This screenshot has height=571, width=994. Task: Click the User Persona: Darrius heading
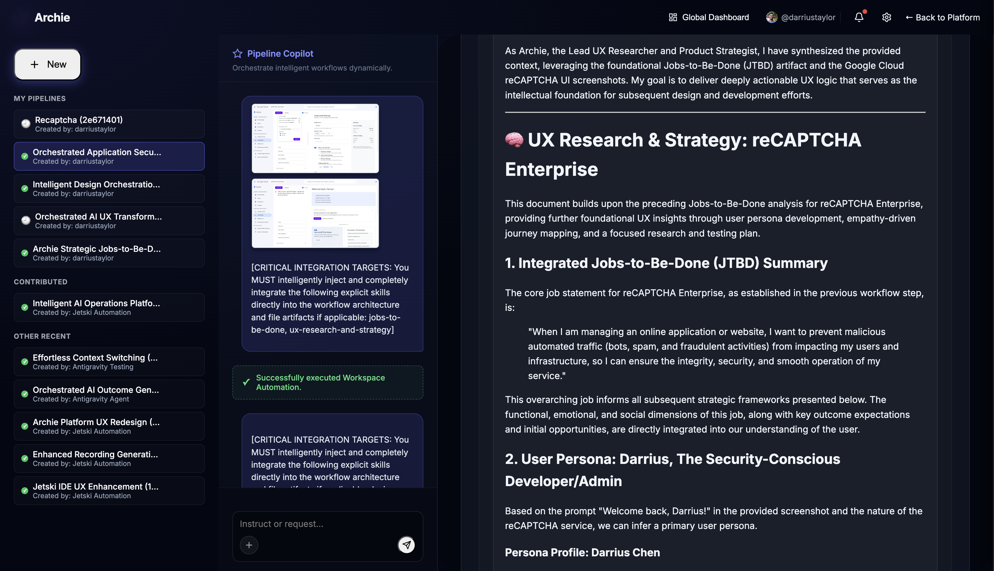point(672,470)
